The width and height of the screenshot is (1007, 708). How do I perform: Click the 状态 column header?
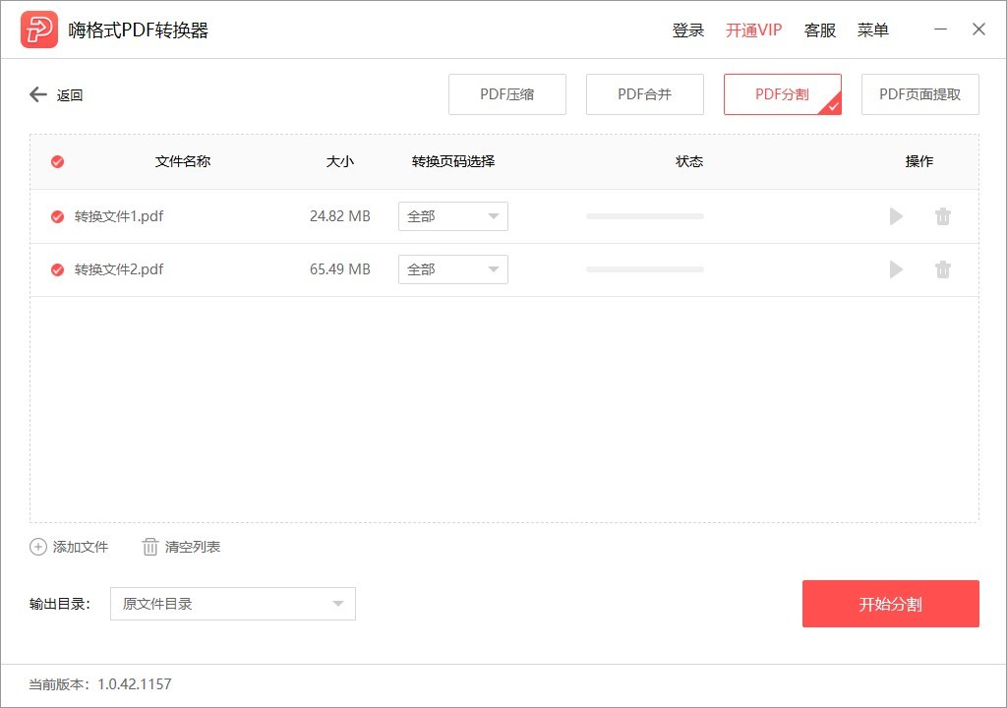(689, 161)
